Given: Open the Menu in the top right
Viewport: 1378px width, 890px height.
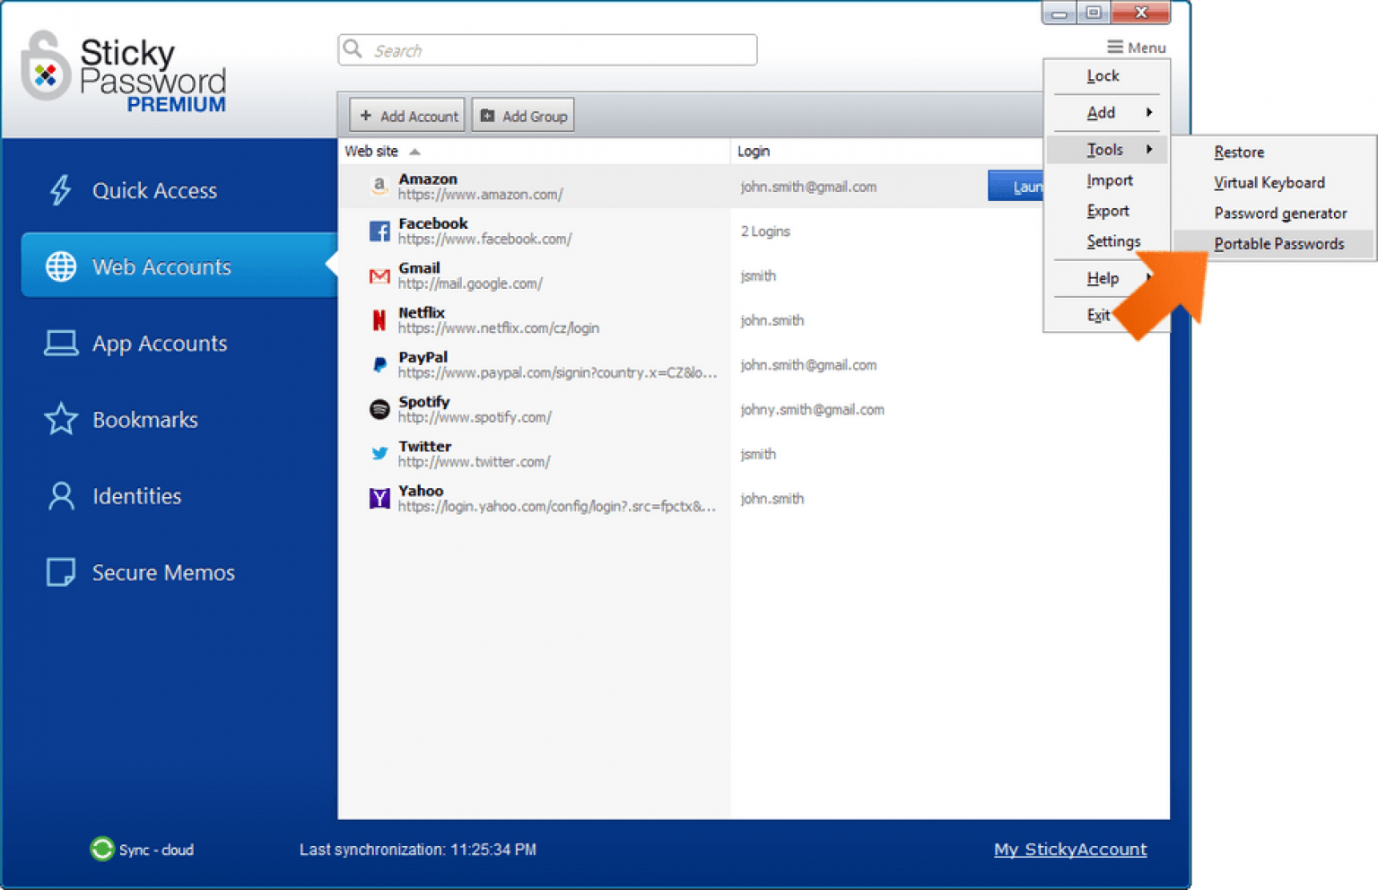Looking at the screenshot, I should tap(1136, 47).
